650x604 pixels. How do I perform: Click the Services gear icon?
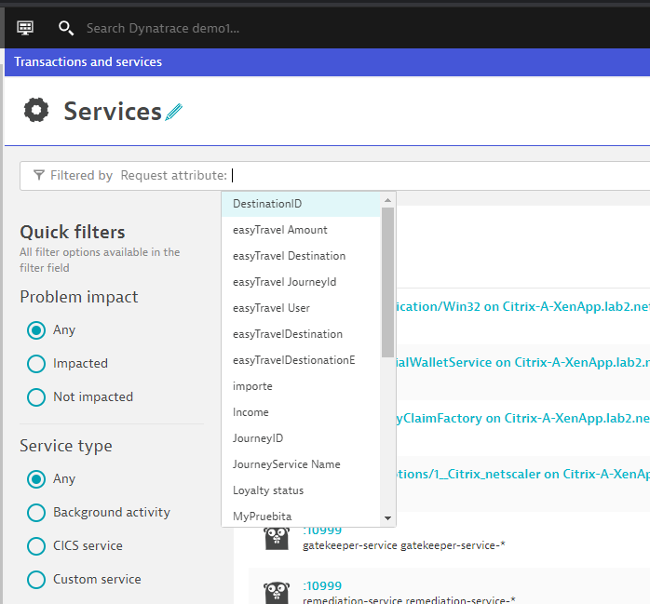[36, 110]
